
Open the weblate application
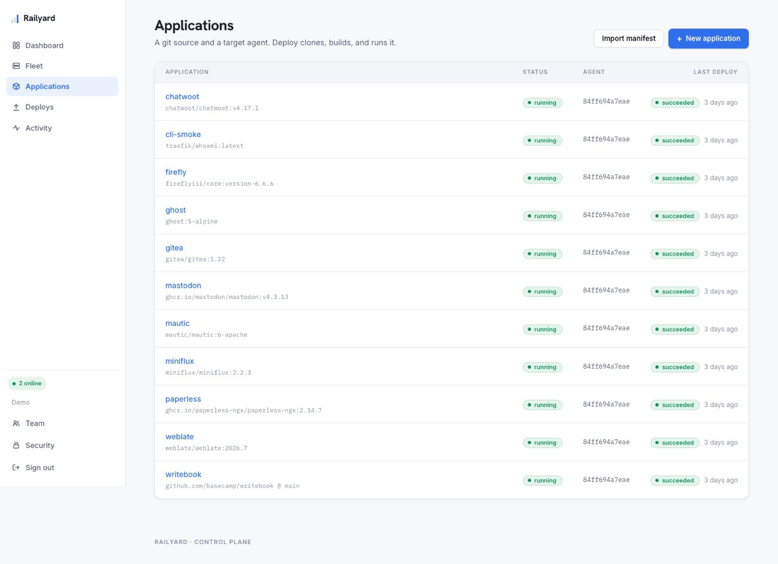tap(179, 437)
